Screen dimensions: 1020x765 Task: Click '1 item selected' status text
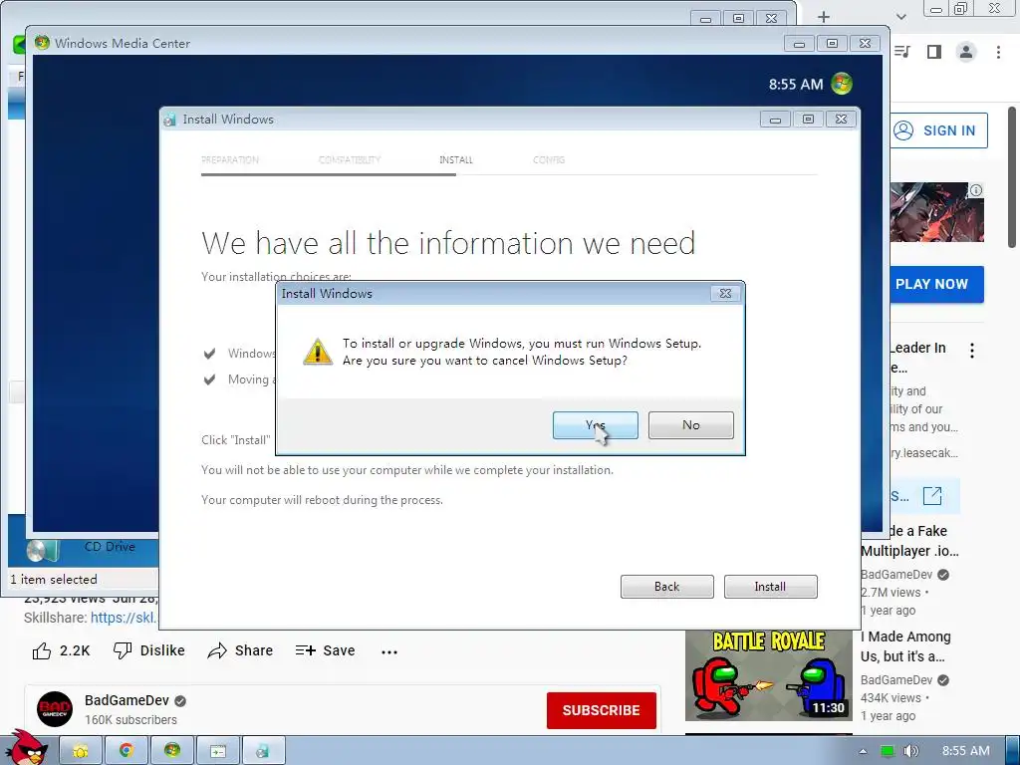point(54,579)
